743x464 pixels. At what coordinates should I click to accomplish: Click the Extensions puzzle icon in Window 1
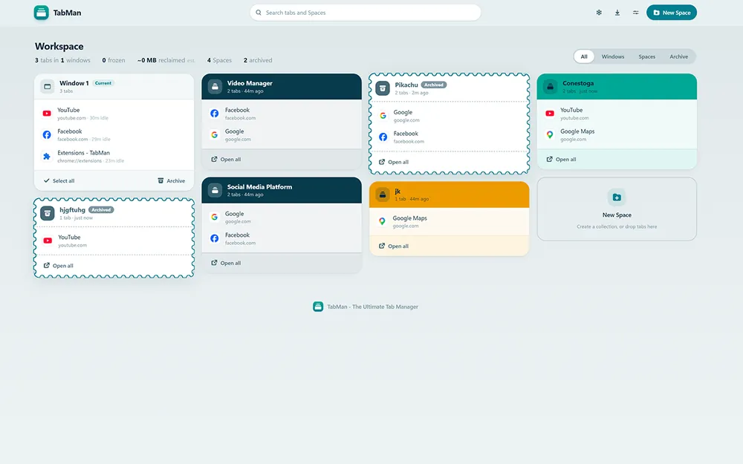47,156
